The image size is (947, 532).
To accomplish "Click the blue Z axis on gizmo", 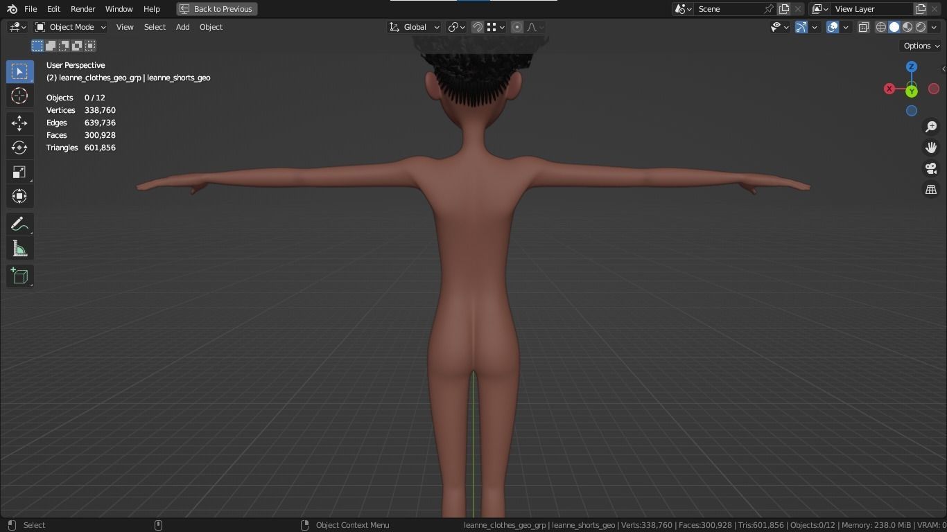I will [x=912, y=67].
